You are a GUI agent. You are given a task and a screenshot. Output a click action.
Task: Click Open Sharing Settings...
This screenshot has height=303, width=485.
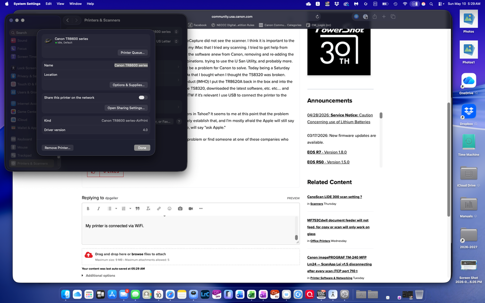pos(126,108)
